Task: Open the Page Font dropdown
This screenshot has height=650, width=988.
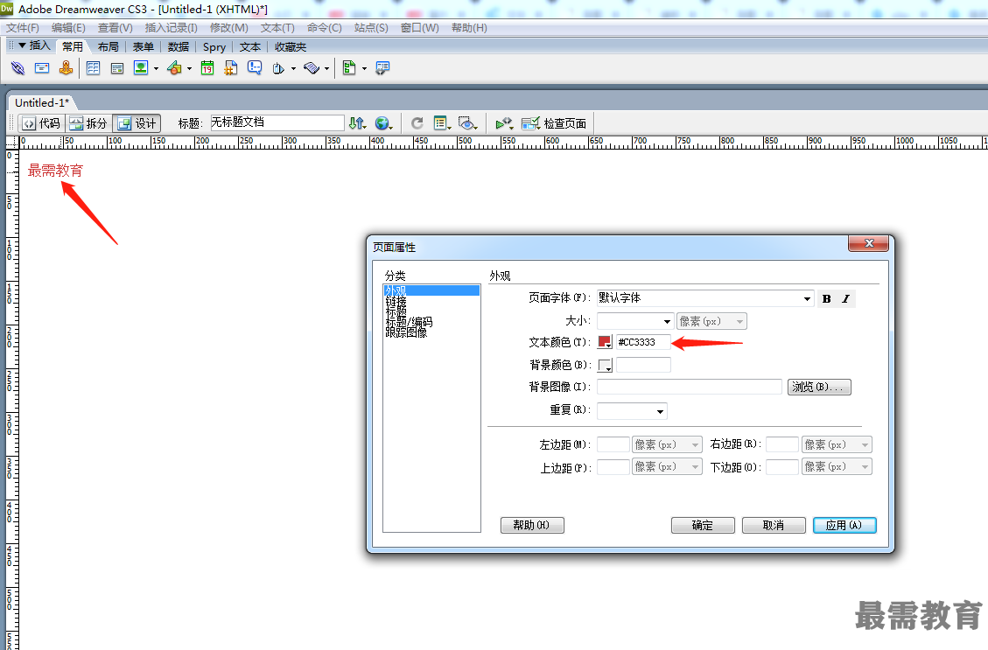Action: (x=807, y=299)
